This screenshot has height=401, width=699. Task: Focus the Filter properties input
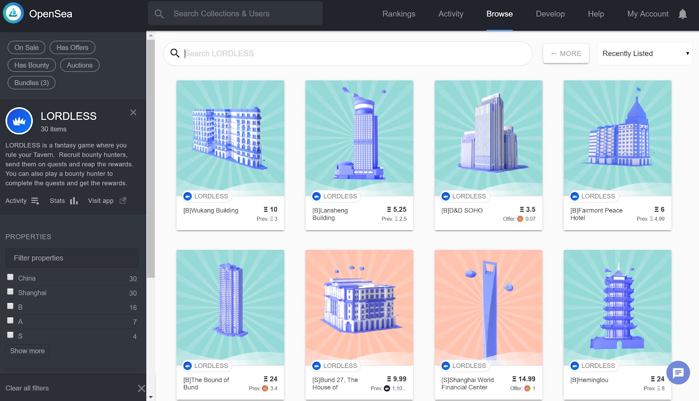[x=72, y=258]
